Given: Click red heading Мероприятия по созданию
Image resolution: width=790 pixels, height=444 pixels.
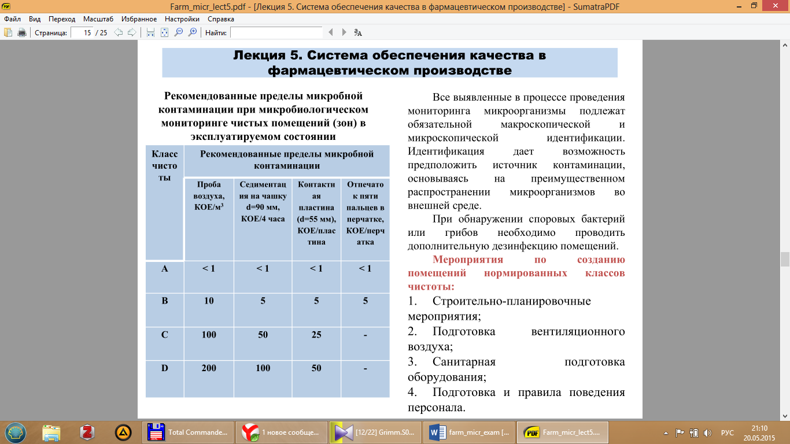Looking at the screenshot, I should click(516, 273).
